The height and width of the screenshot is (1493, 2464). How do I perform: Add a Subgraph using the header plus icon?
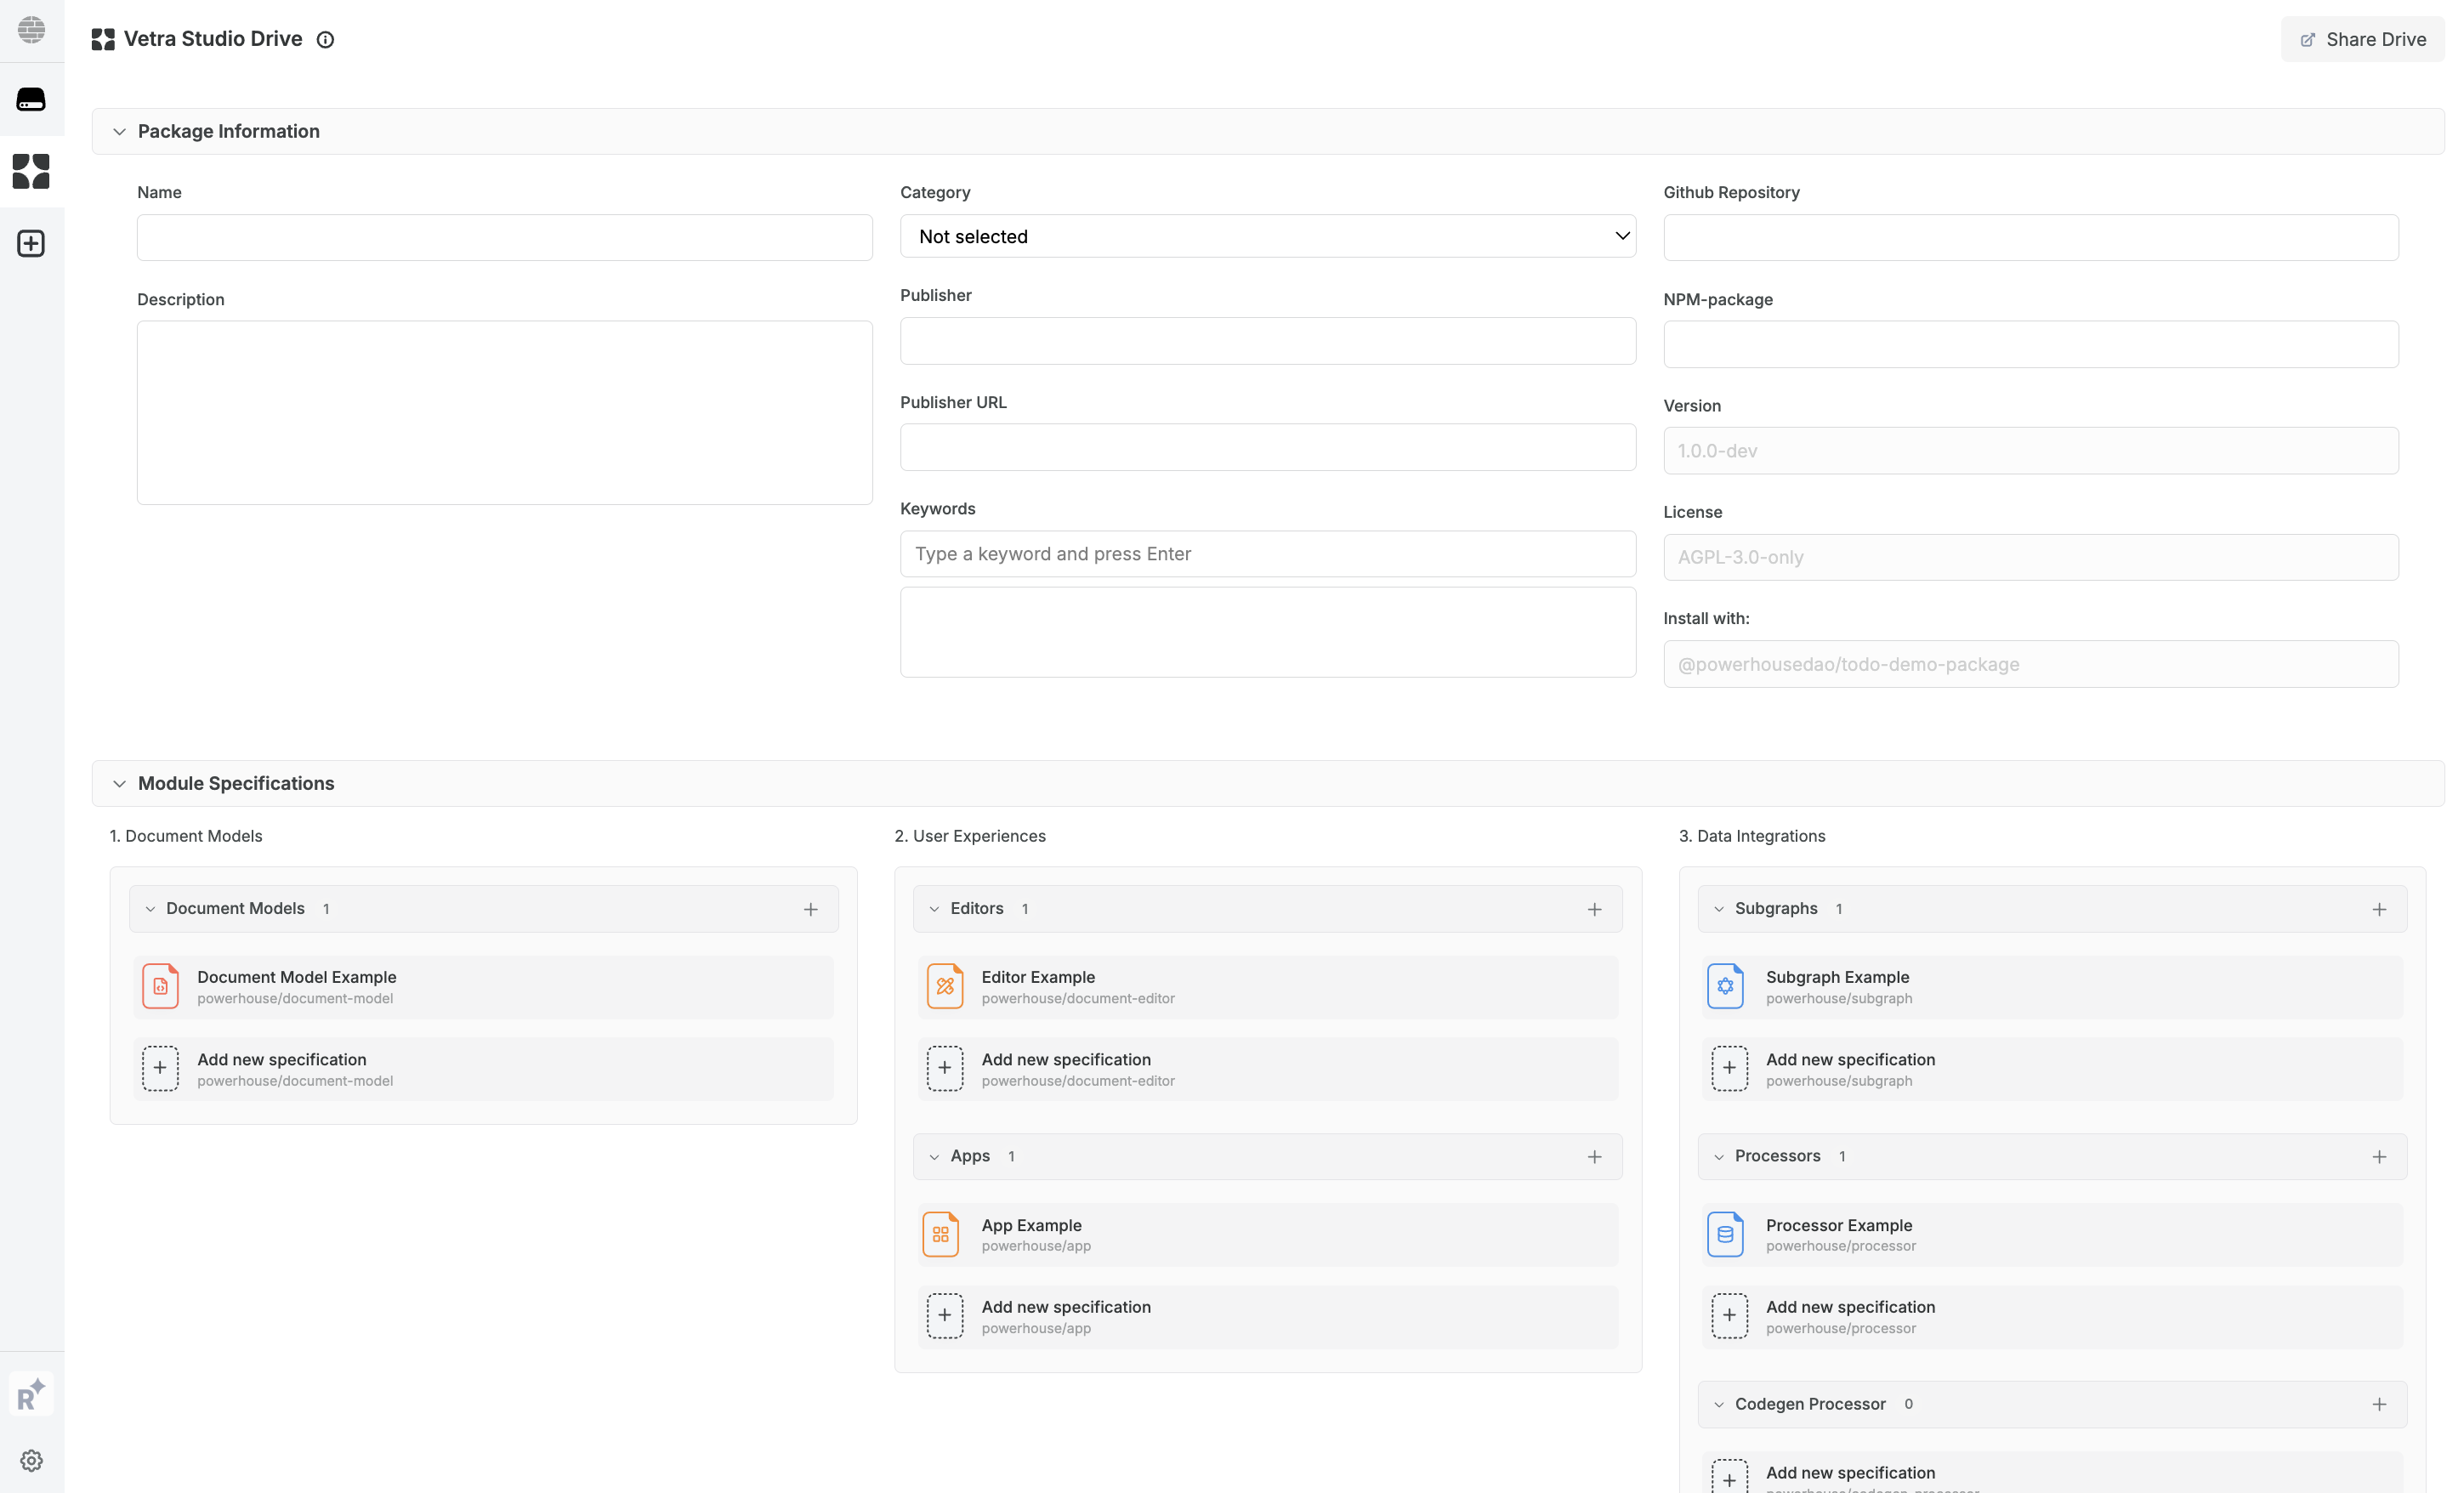(x=2379, y=909)
